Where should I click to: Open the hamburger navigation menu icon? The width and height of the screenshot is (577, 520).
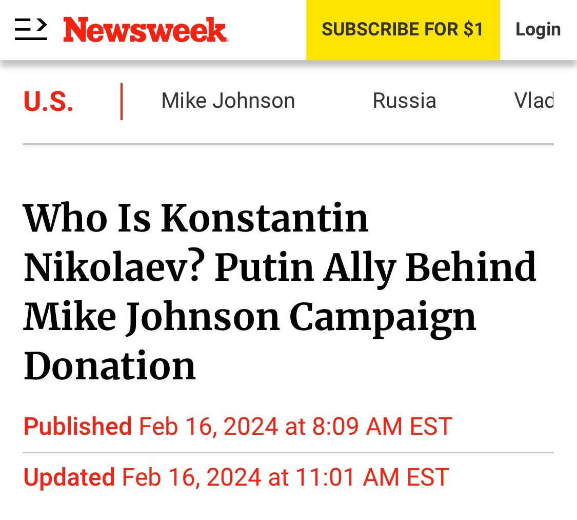tap(31, 29)
